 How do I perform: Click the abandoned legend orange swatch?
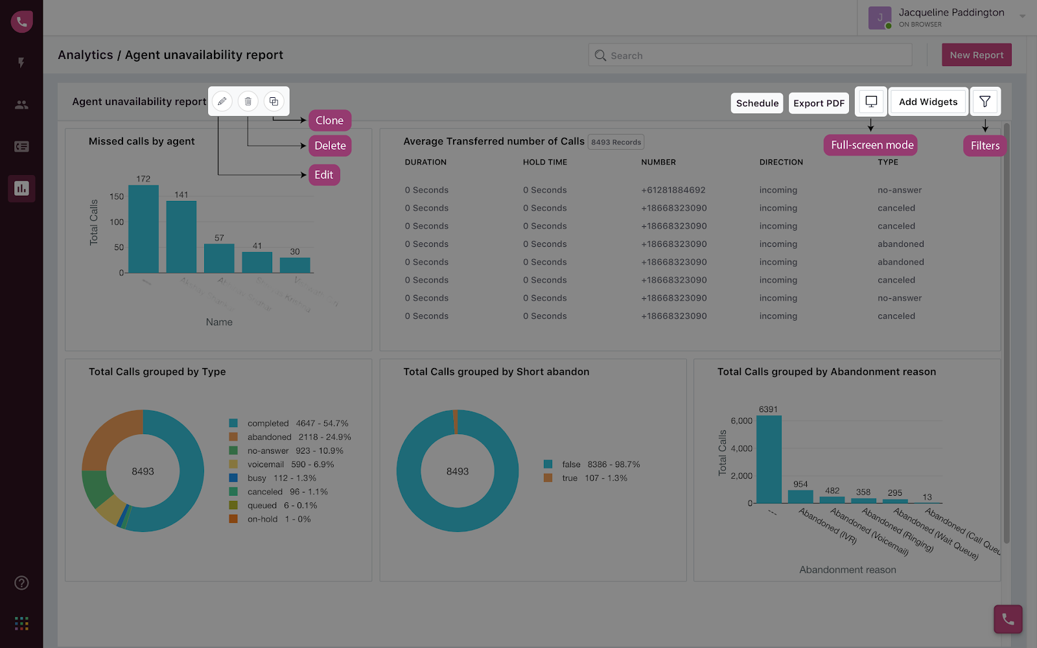click(233, 437)
